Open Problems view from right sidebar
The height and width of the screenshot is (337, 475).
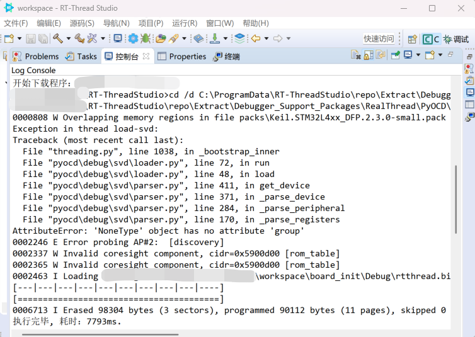coord(469,69)
